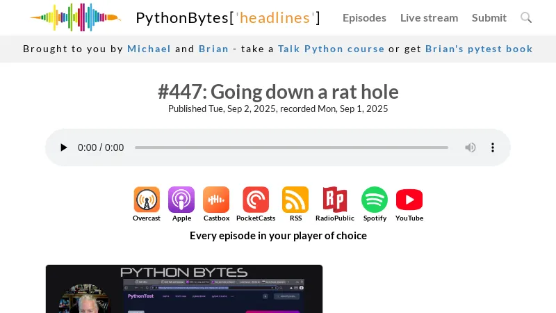556x313 pixels.
Task: Visit the Talk Python course link
Action: pos(331,49)
